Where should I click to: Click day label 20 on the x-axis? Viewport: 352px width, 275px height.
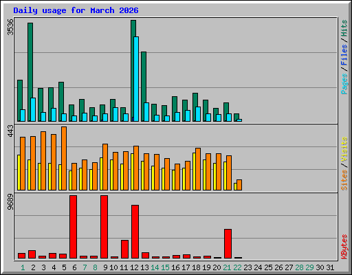coord(217,267)
